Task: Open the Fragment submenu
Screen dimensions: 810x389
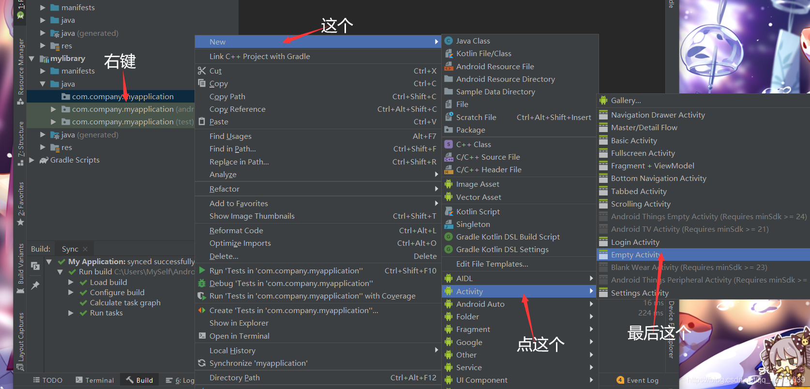Action: tap(519, 329)
